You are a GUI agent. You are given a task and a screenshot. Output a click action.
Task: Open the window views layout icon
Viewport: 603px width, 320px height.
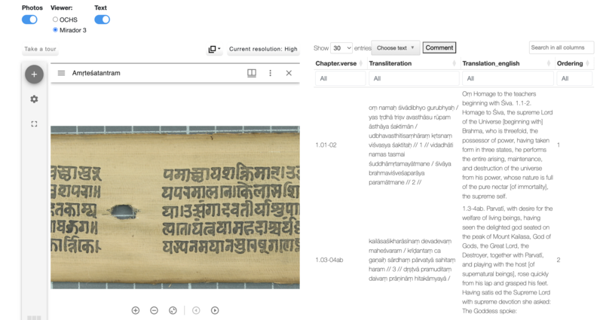pos(252,73)
